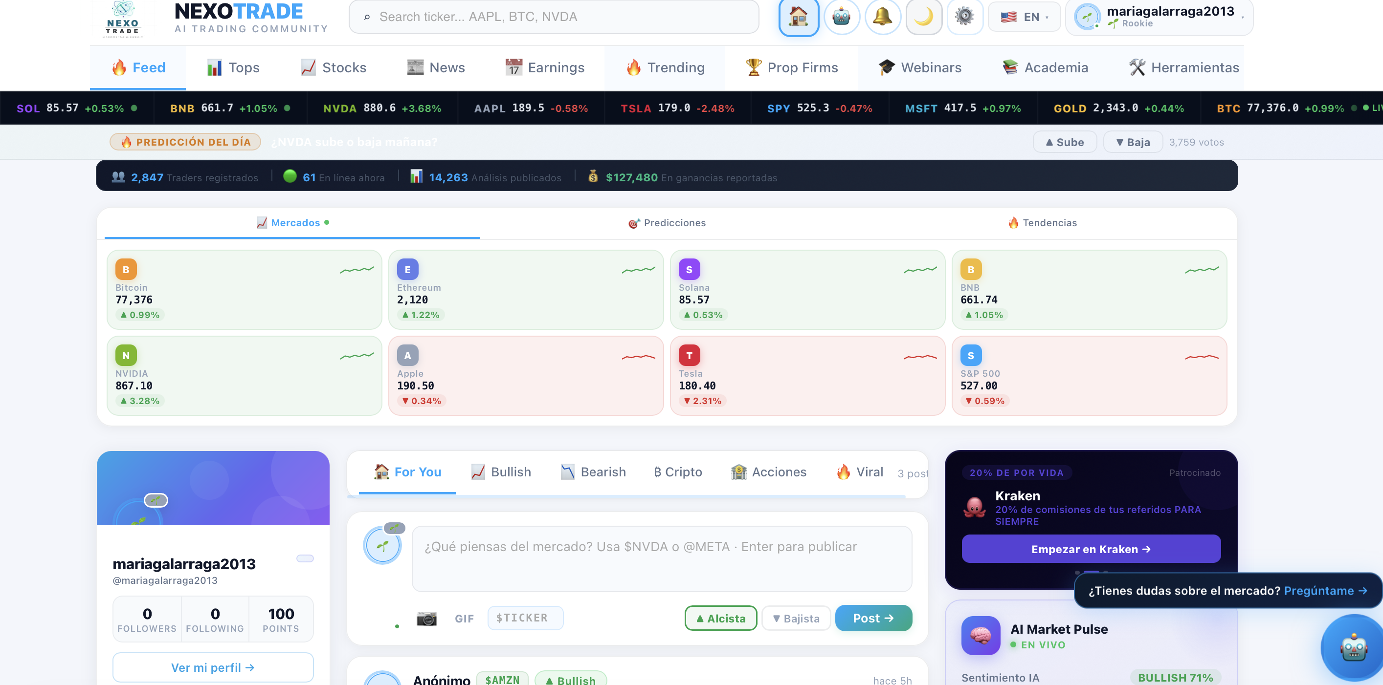
Task: Add a GIF to post
Action: 464,619
